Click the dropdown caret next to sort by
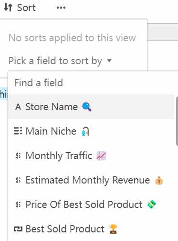This screenshot has height=241, width=178. point(109,60)
